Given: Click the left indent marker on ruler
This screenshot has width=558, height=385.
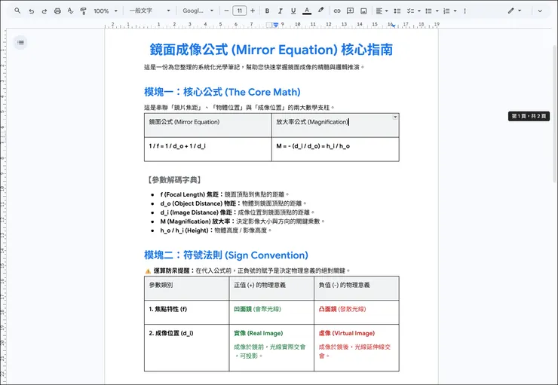Looking at the screenshot, I should (x=276, y=25).
